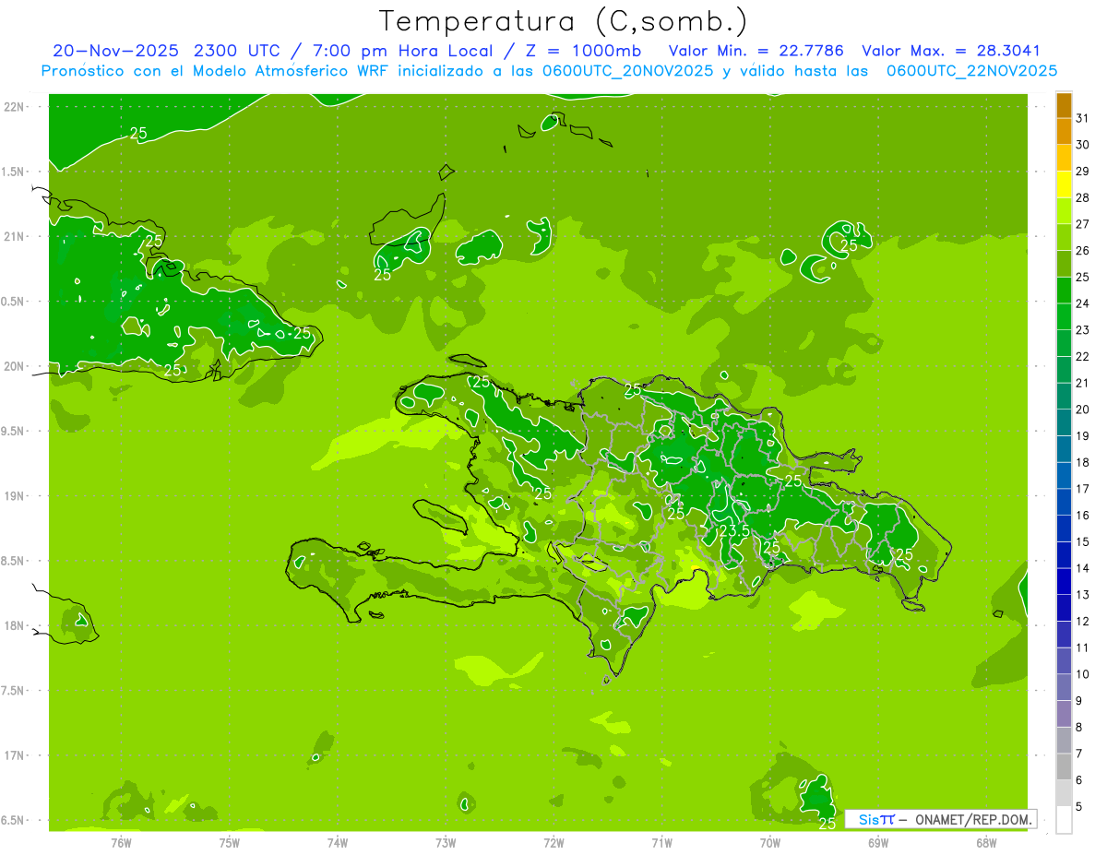Pick the yellow colorbar segment between 28 and 29
Screen dimensions: 1107x855
click(x=1064, y=184)
